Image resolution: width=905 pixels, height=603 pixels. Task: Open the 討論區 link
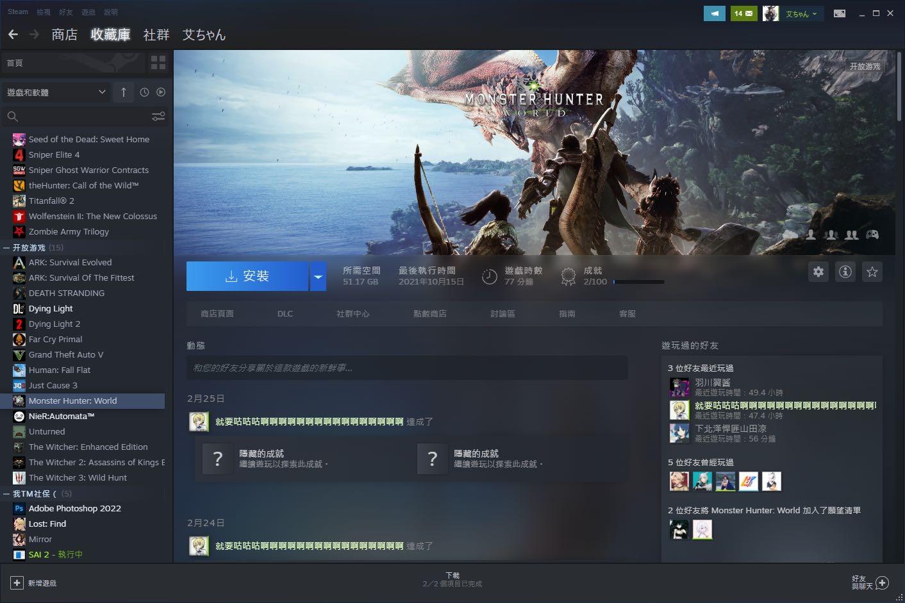pyautogui.click(x=502, y=314)
